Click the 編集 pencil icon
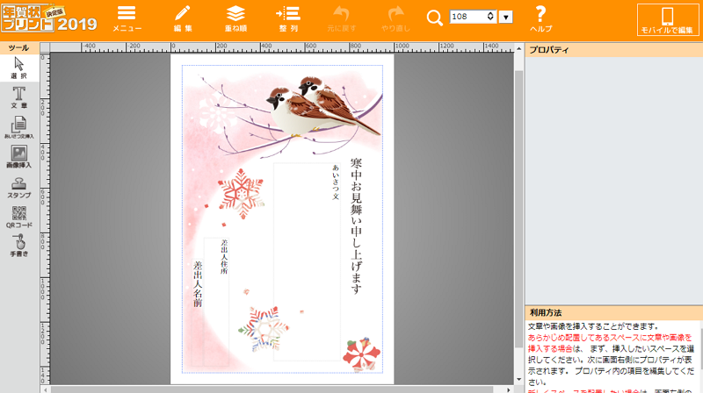Viewport: 703px width, 393px height. click(182, 19)
